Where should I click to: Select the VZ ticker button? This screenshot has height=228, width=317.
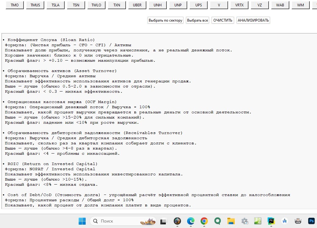pos(260,5)
